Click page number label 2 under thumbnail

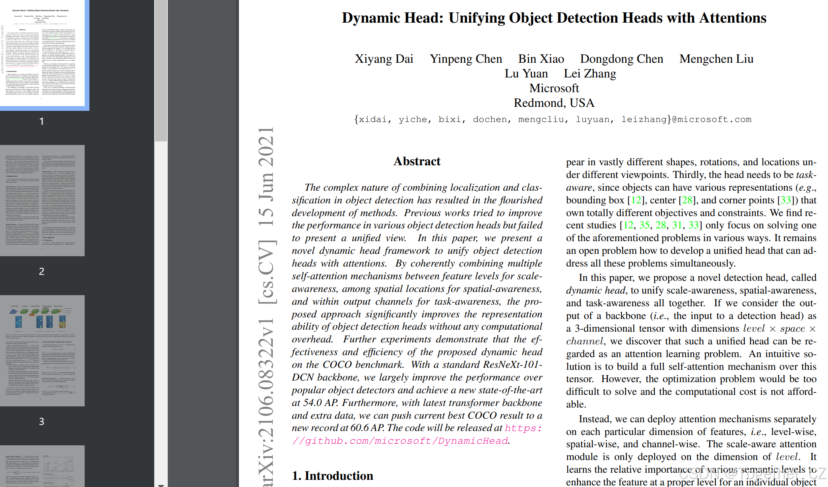41,271
